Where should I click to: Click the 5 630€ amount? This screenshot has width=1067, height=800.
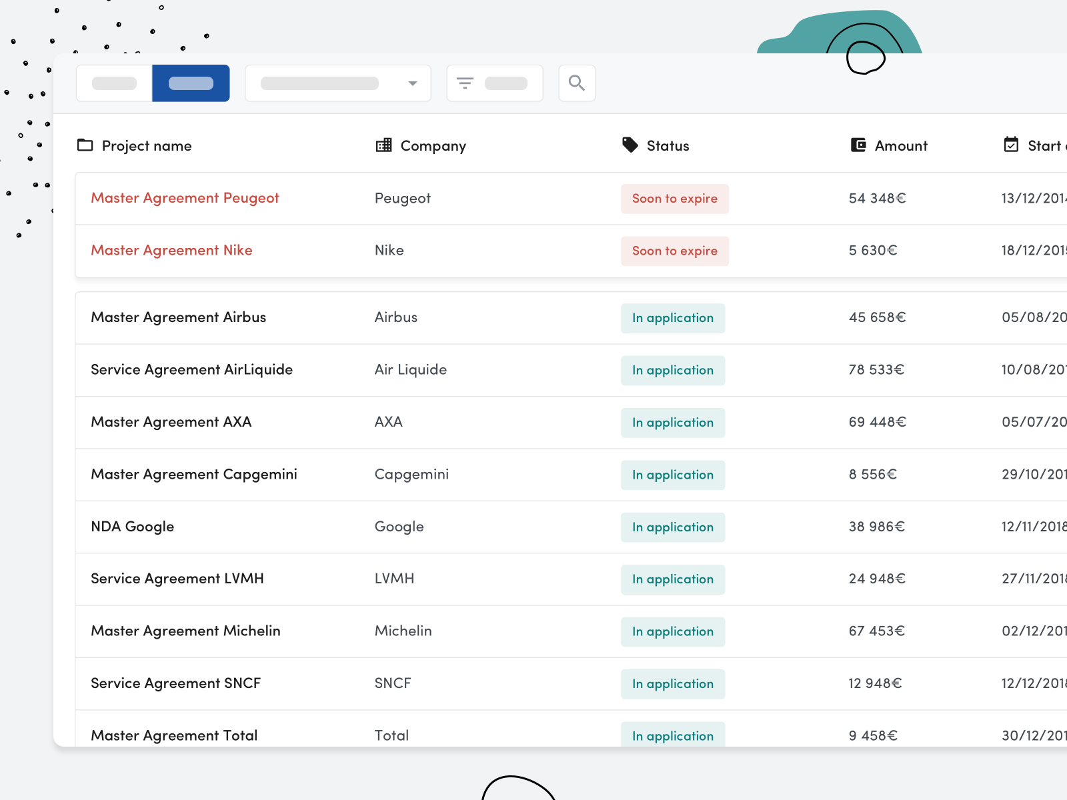pos(873,251)
